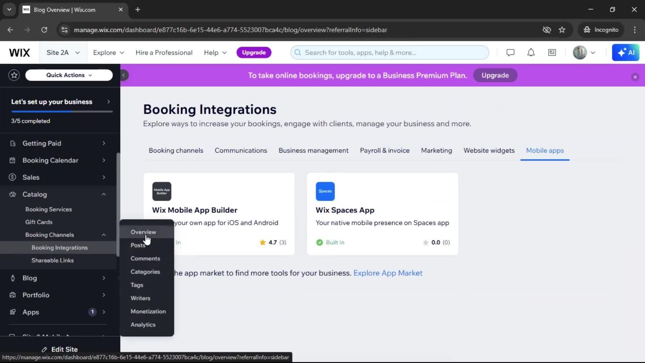The image size is (645, 363).
Task: Choose Comments in the Blog flyout
Action: (147, 259)
